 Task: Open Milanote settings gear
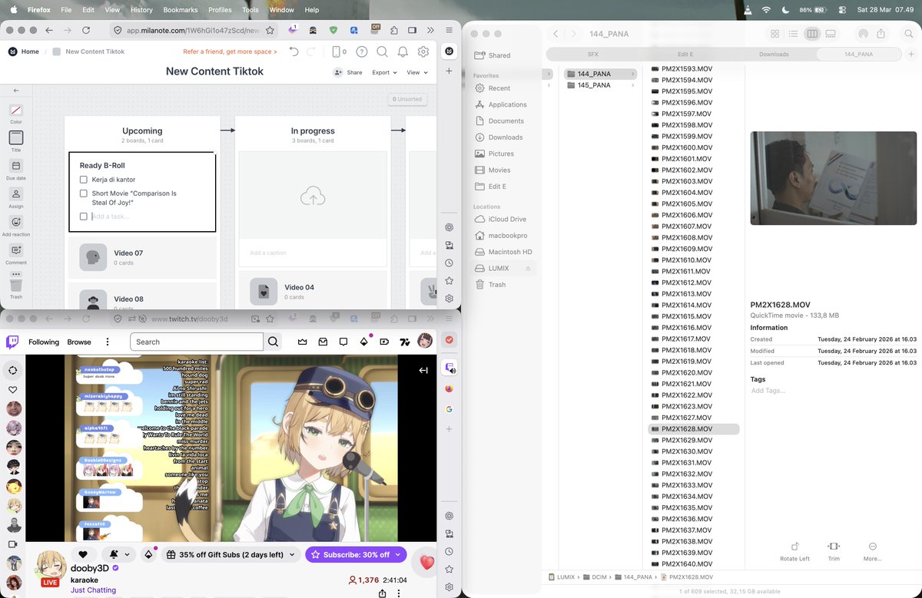(423, 51)
